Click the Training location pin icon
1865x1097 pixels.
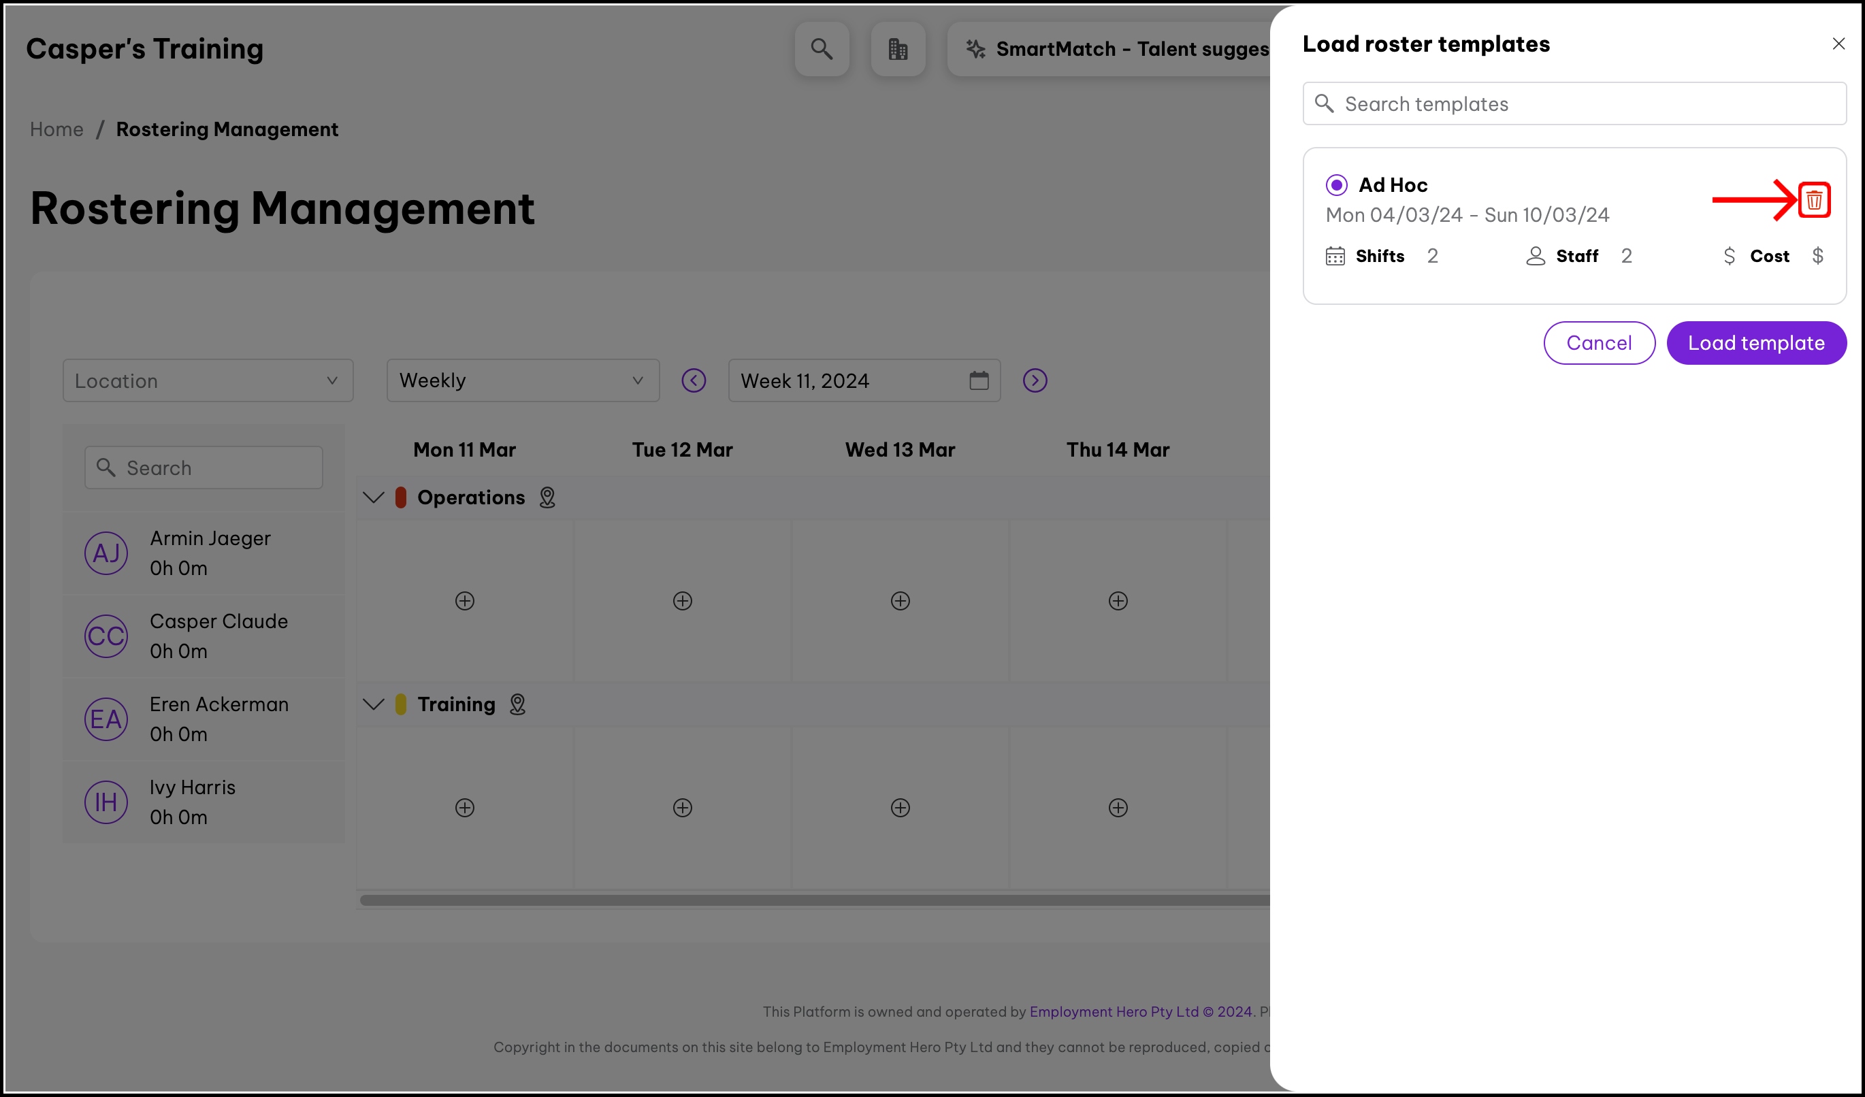pos(517,704)
